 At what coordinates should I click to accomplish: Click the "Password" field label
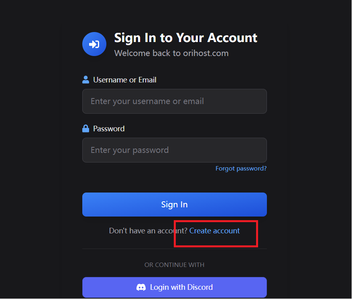tap(109, 128)
